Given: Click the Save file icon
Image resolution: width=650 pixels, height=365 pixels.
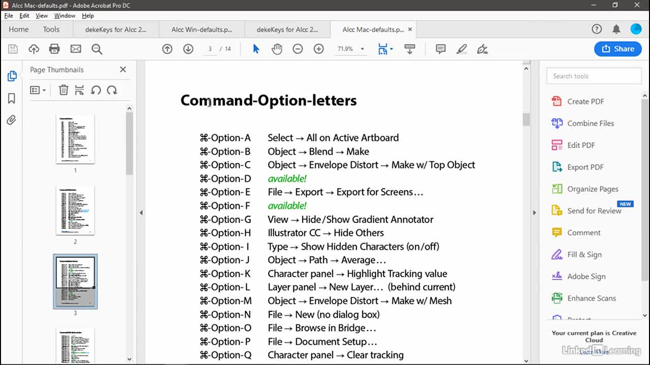Looking at the screenshot, I should tap(13, 49).
